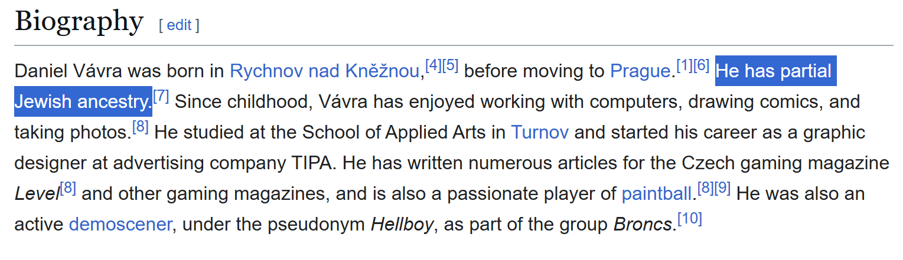The width and height of the screenshot is (903, 260).
Task: Open citation 7 after Jewish ancestry
Action: coord(161,96)
